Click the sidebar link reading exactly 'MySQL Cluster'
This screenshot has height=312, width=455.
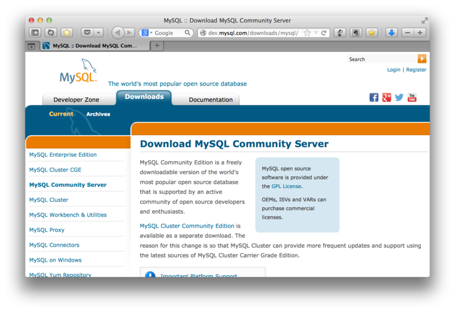pyautogui.click(x=49, y=200)
